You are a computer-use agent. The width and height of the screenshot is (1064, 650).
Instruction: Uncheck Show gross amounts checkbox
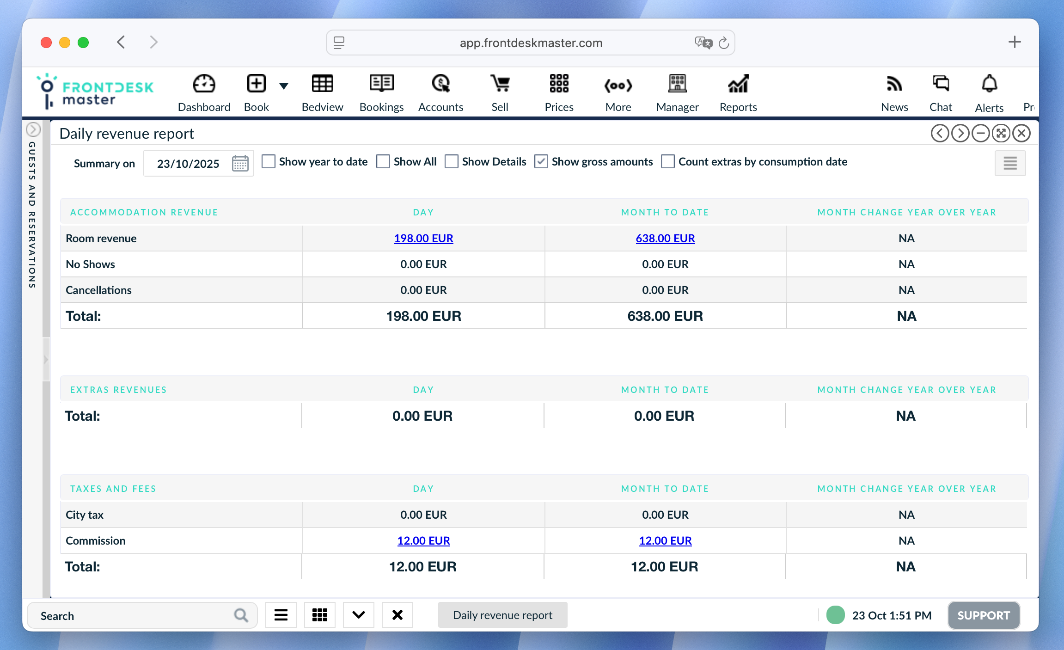[541, 162]
